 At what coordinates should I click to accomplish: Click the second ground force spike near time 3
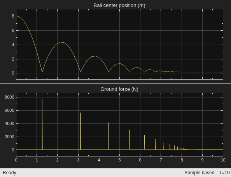pos(80,131)
